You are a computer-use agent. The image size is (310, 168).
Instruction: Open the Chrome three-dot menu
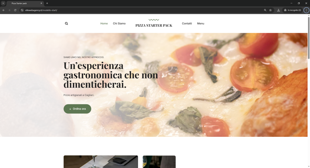[x=306, y=10]
